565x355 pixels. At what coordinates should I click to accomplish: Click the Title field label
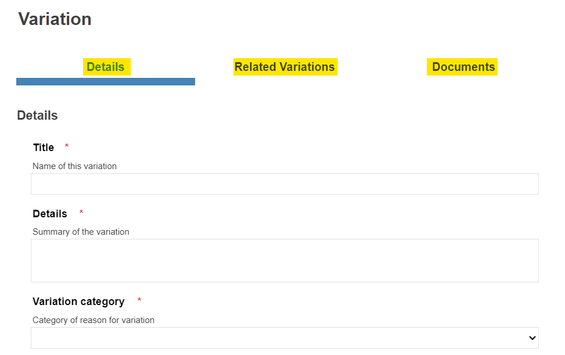click(x=44, y=148)
